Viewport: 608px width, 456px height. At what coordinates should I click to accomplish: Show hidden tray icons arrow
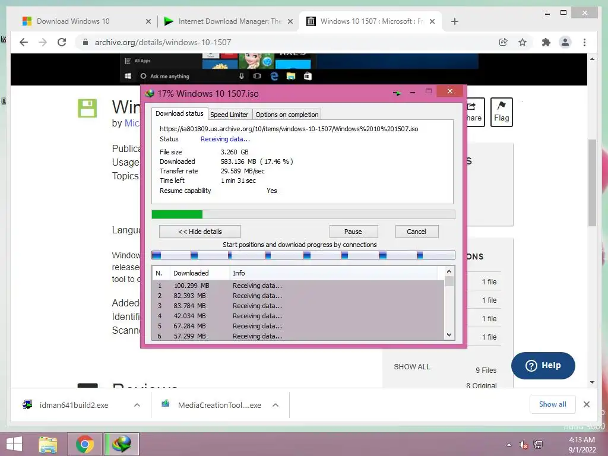[x=509, y=445]
